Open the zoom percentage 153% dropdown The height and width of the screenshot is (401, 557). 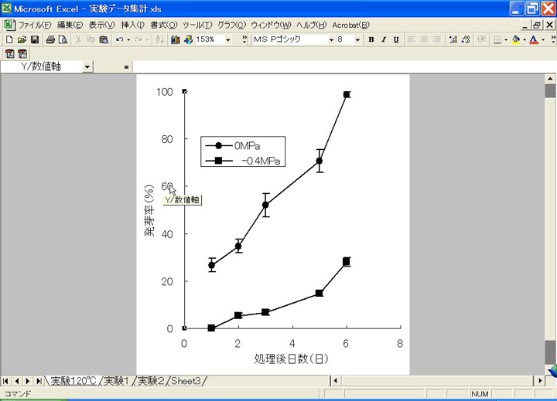pos(227,39)
